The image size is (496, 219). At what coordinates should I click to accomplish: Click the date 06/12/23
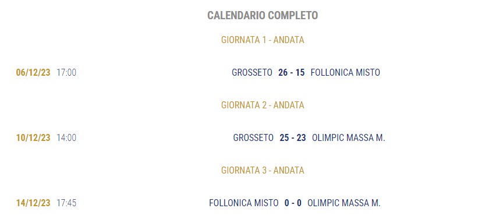pos(33,72)
